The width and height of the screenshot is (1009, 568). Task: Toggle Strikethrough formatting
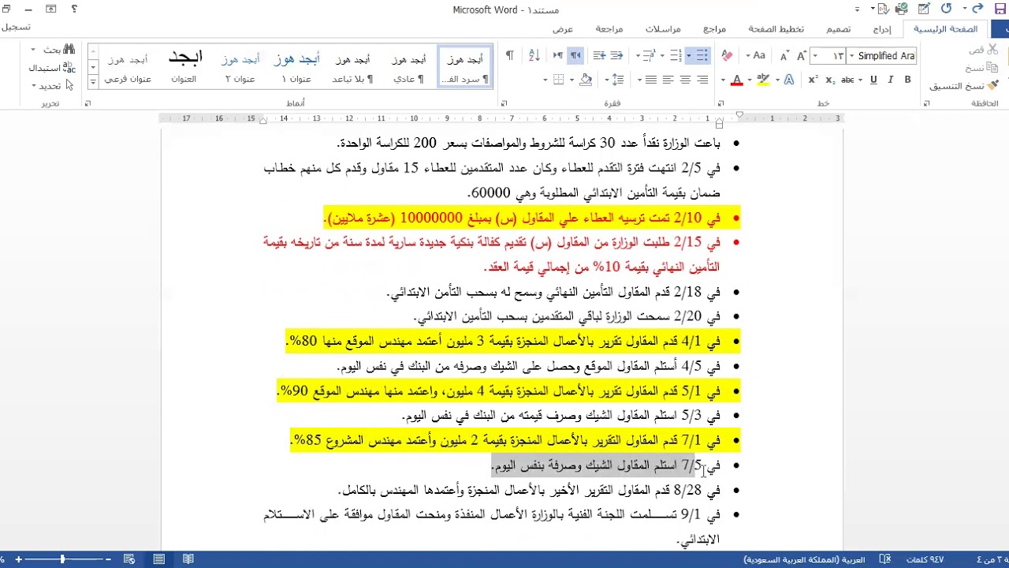847,80
